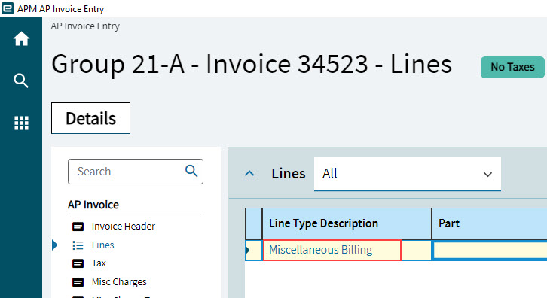Collapse the Lines panel with chevron

(249, 173)
